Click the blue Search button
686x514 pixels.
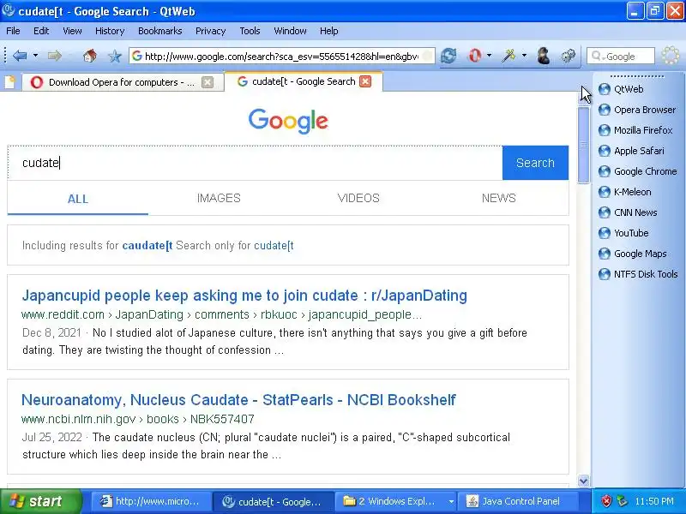[535, 163]
